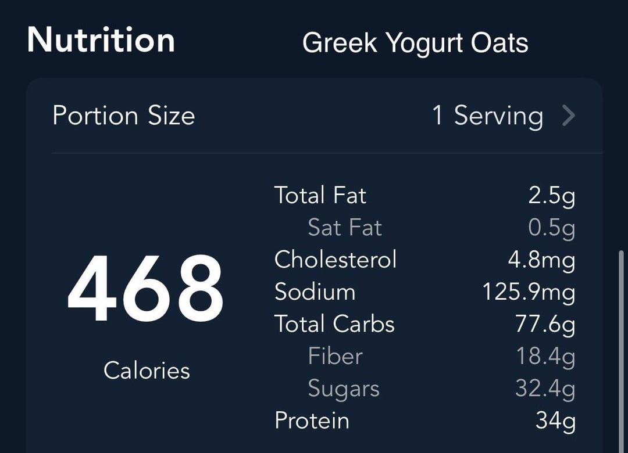Select the Fiber row label
This screenshot has width=628, height=453.
[x=336, y=356]
